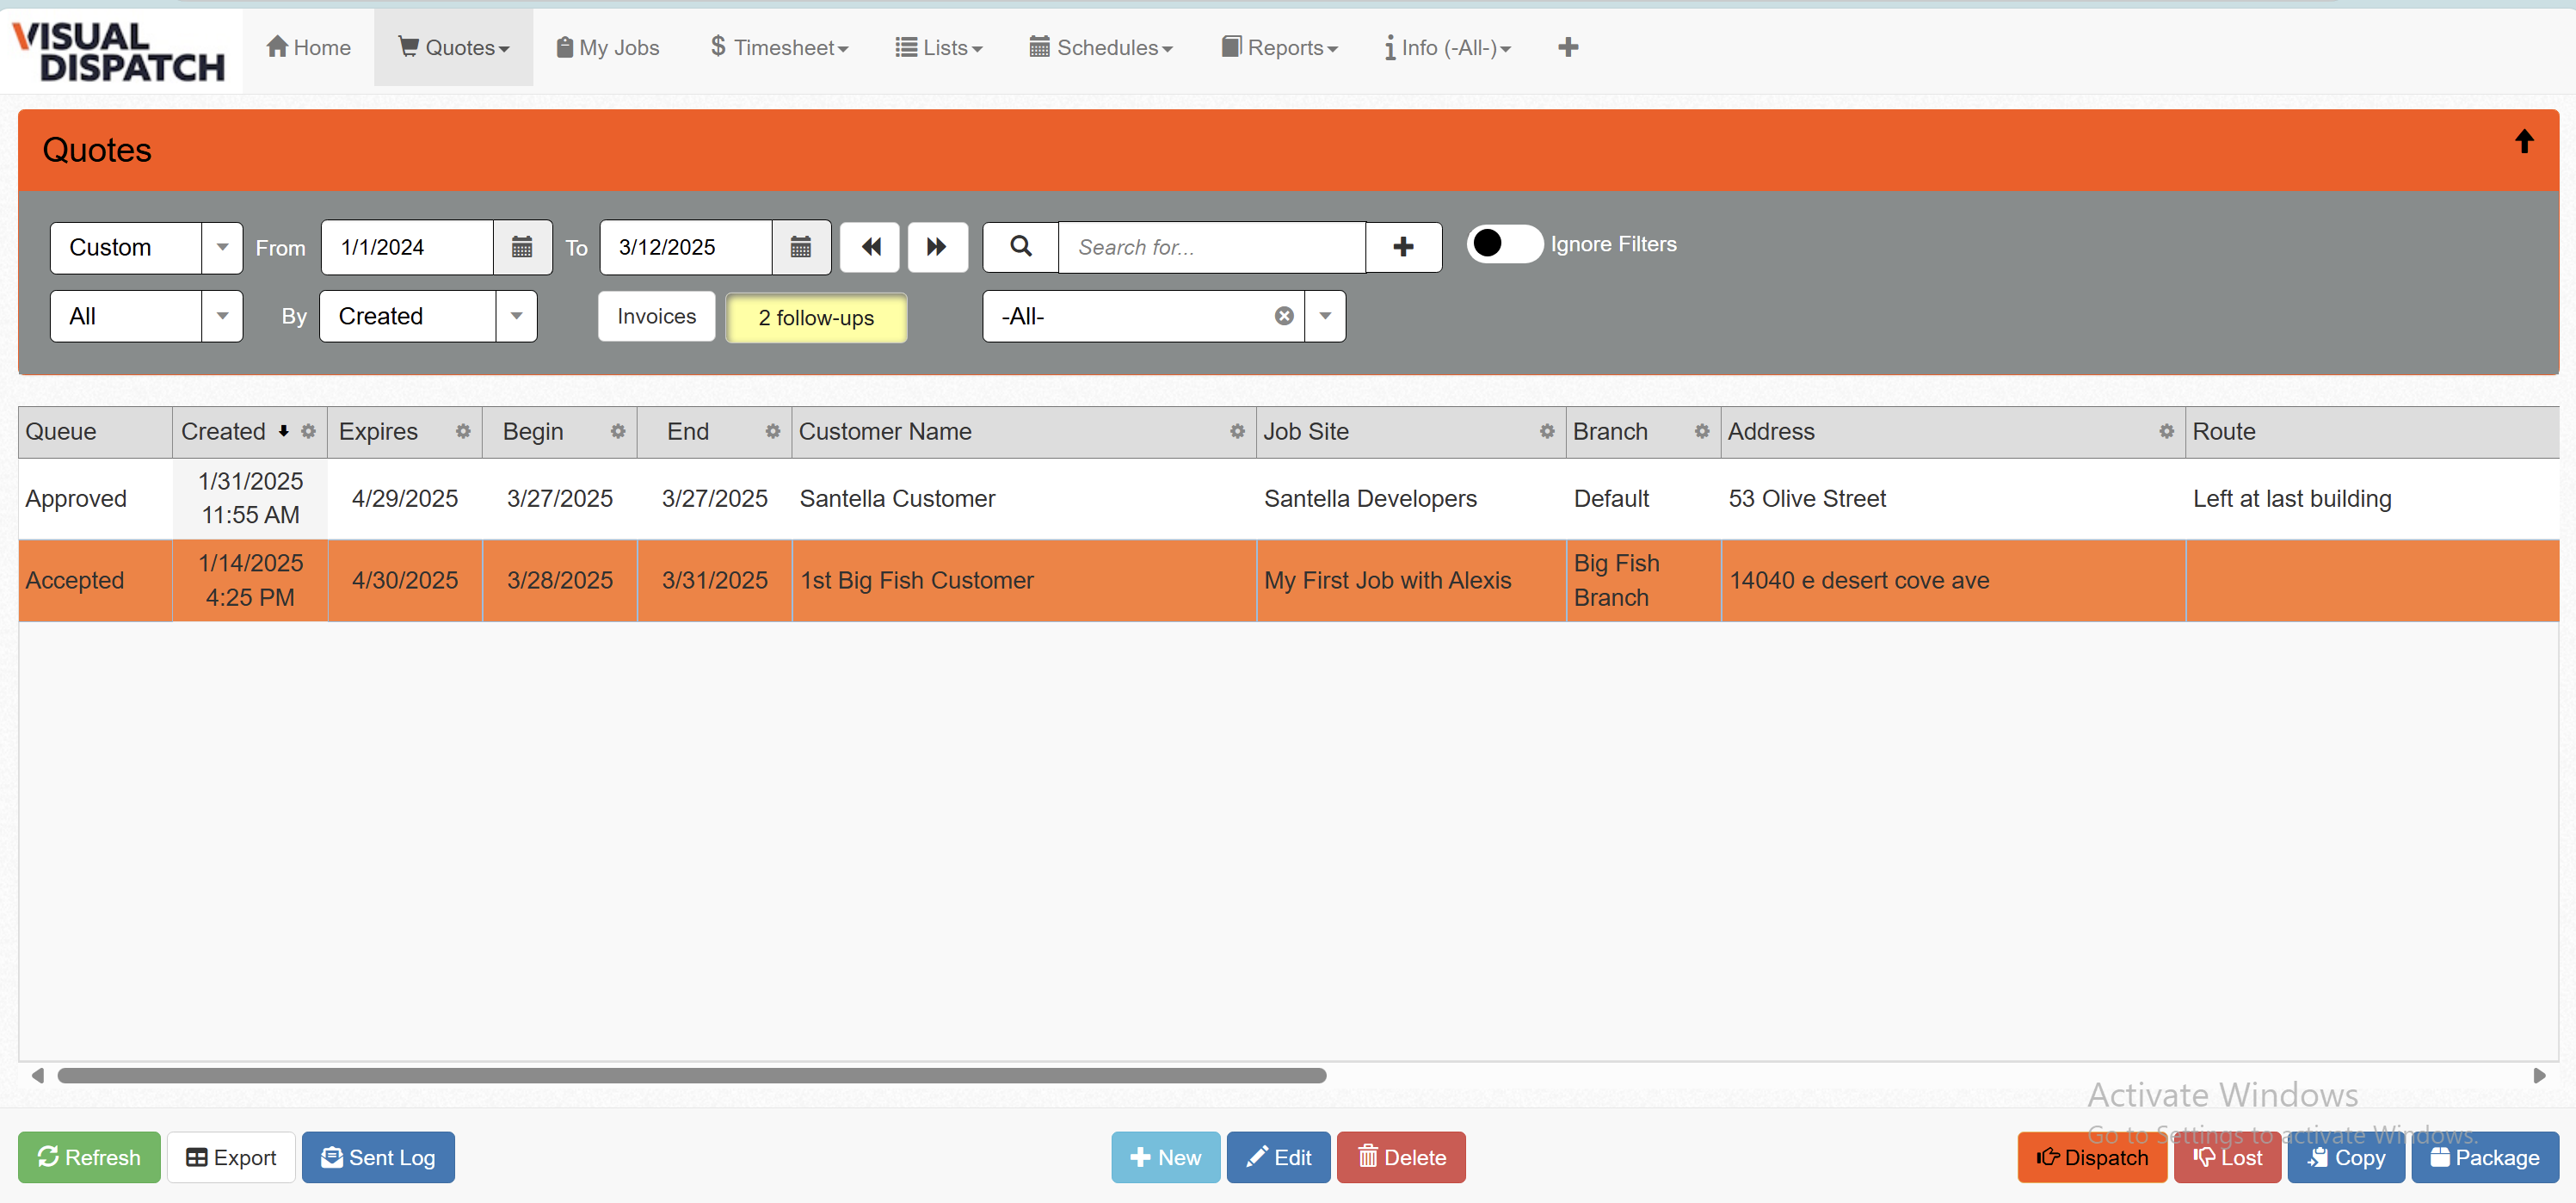
Task: Open the Timesheet menu
Action: pyautogui.click(x=779, y=47)
